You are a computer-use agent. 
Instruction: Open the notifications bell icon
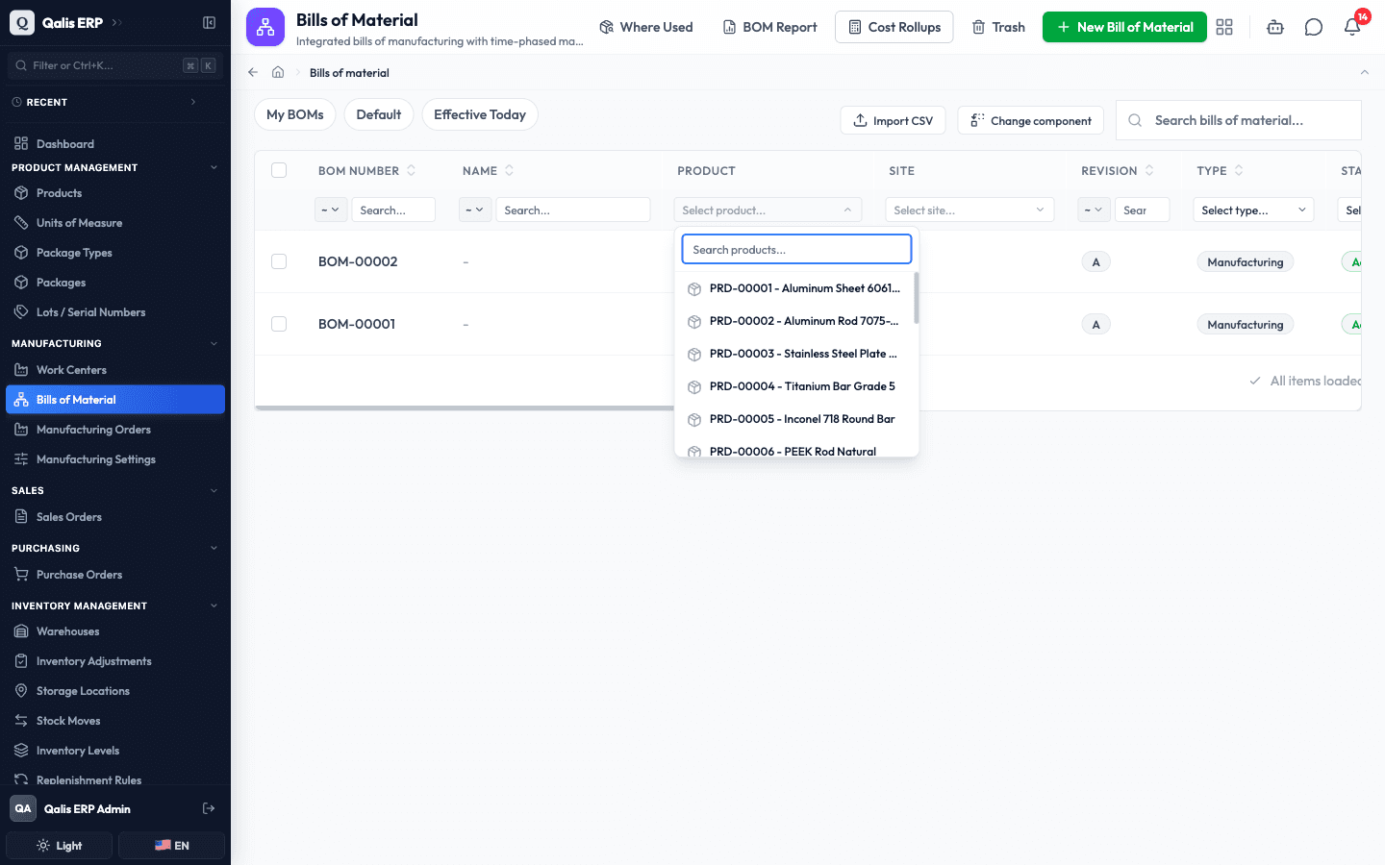[1352, 27]
